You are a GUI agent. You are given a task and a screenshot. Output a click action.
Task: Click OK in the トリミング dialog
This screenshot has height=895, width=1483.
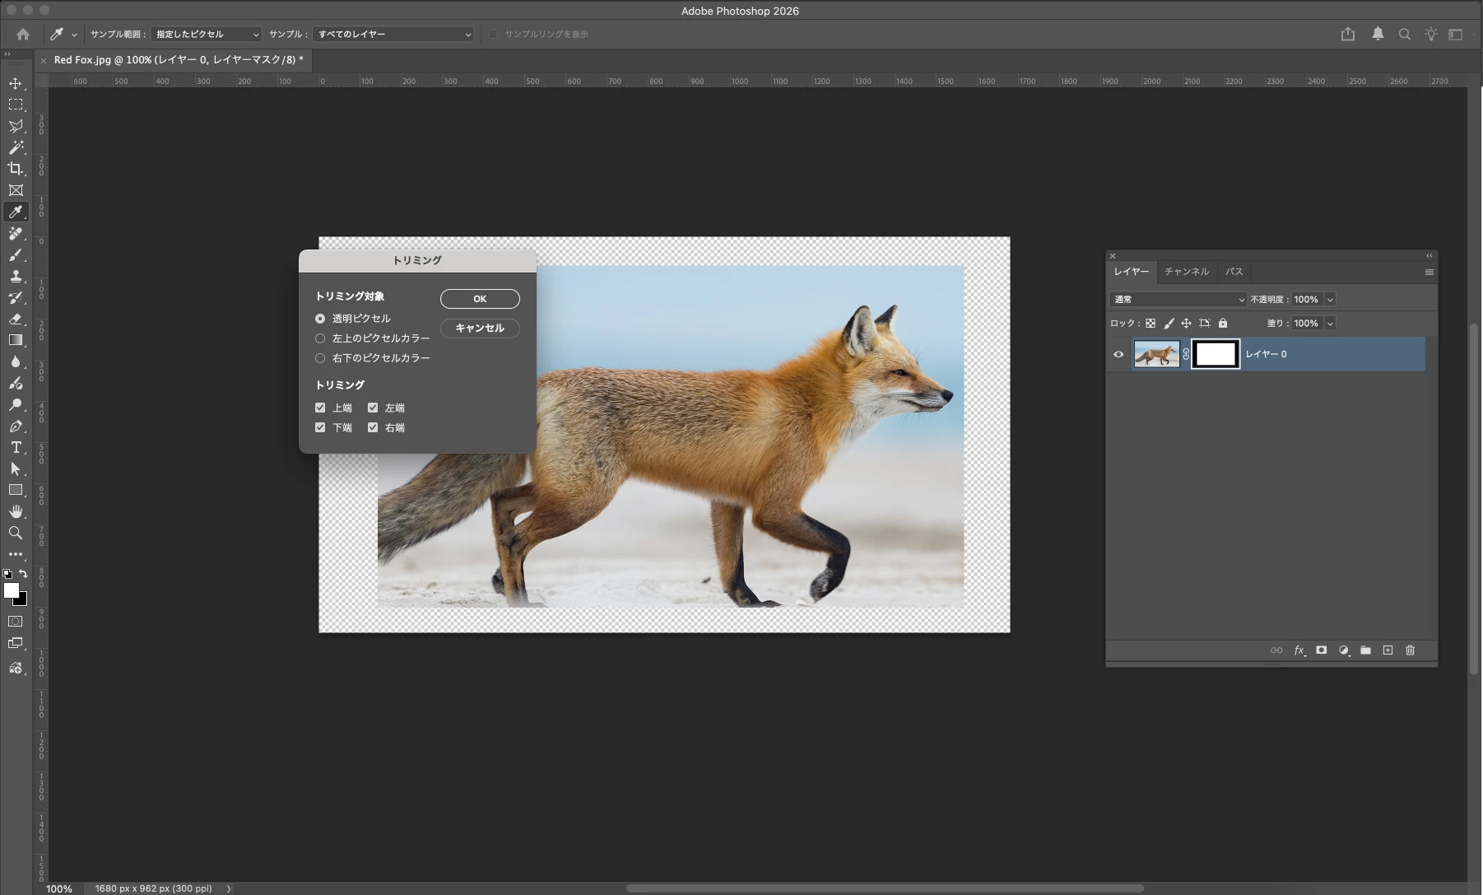coord(480,299)
